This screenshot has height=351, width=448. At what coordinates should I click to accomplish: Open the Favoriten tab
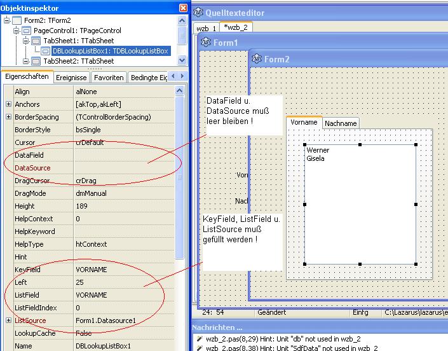pyautogui.click(x=109, y=77)
